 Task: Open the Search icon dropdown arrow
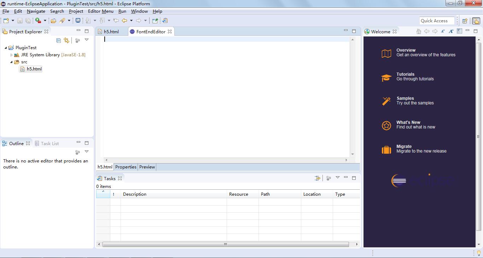pyautogui.click(x=69, y=21)
